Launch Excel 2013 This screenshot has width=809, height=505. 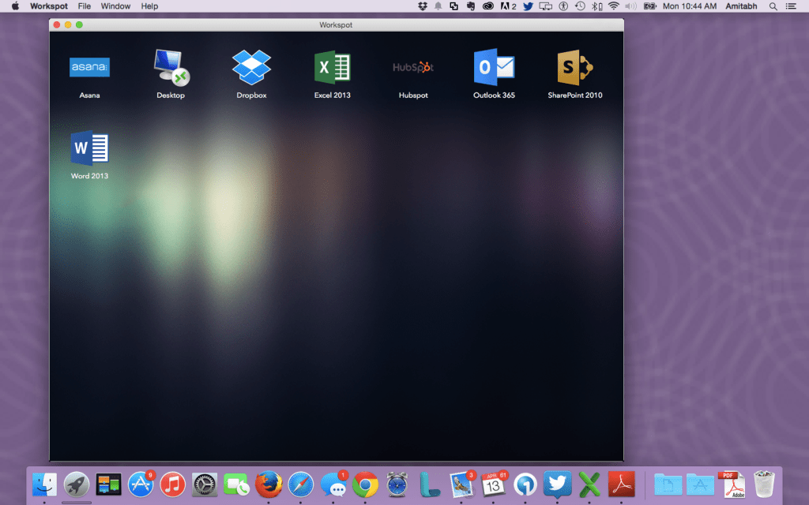click(x=333, y=67)
